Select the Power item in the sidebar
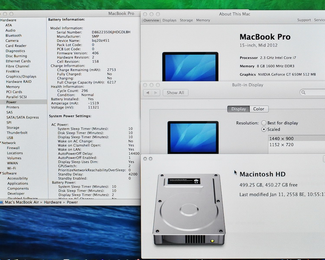The width and height of the screenshot is (325, 260). [11, 102]
